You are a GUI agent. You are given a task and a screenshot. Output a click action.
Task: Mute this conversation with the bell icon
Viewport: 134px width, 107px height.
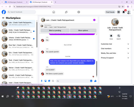(111, 36)
